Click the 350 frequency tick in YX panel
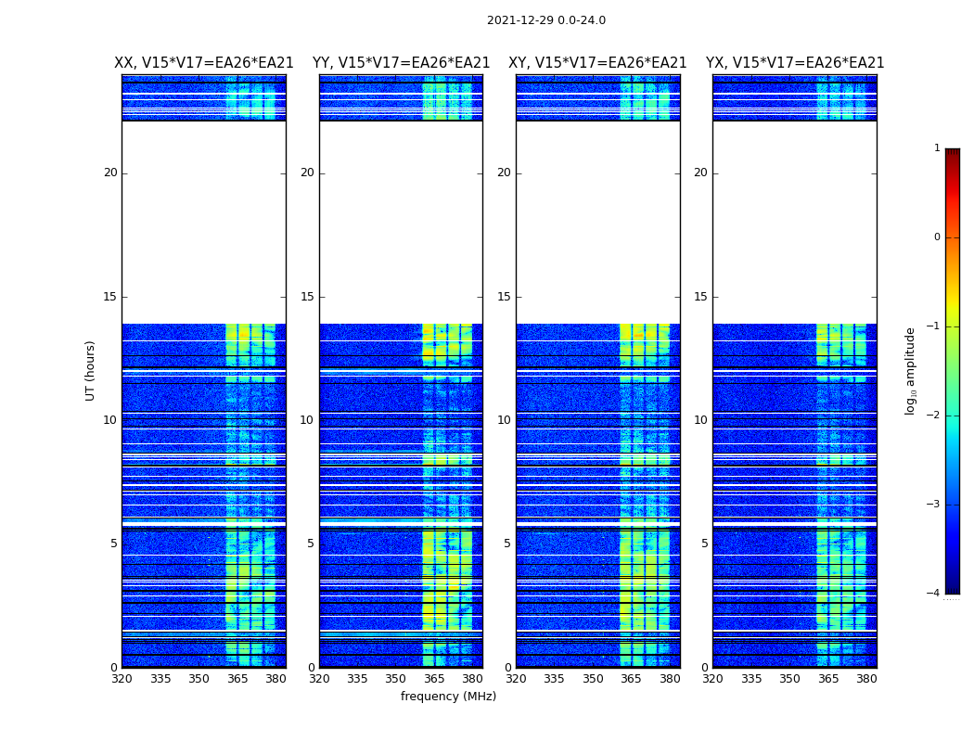Screen dimensions: 974x742 [789, 679]
